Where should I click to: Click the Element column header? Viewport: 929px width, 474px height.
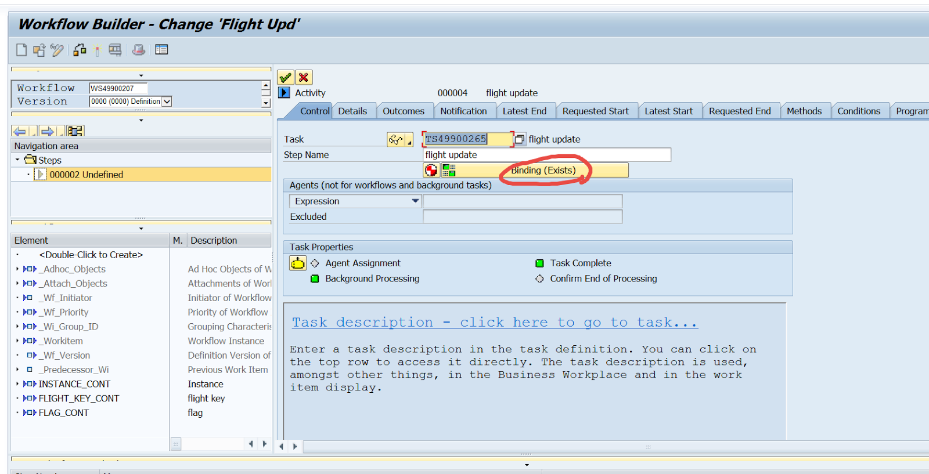pyautogui.click(x=90, y=240)
